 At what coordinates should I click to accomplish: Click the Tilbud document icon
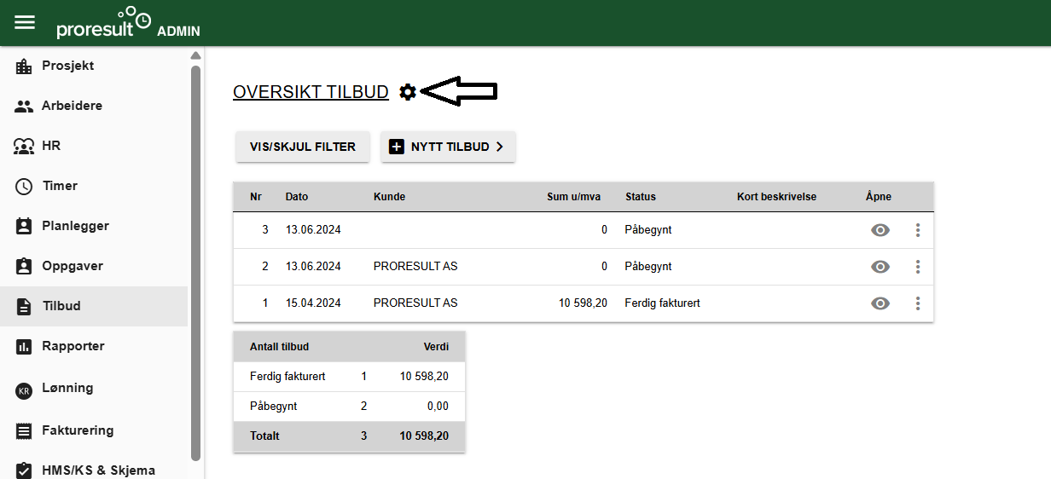pyautogui.click(x=24, y=306)
